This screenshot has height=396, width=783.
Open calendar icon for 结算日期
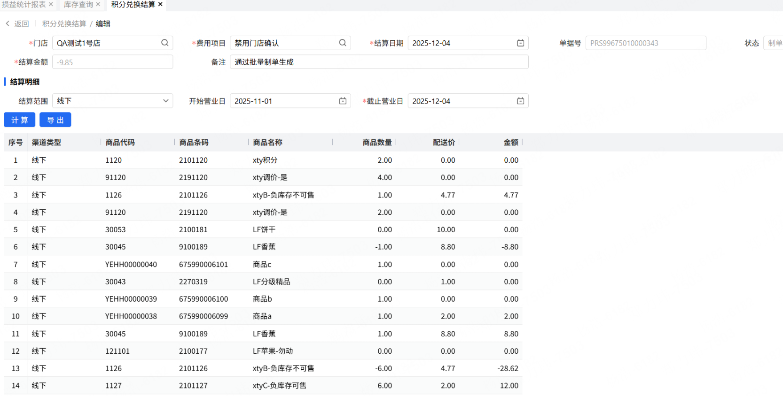(520, 43)
